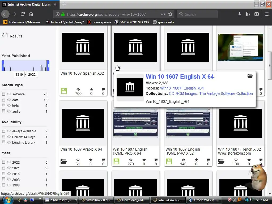272x204 pixels.
Task: Click the year published histogram bar area
Action: point(25,66)
